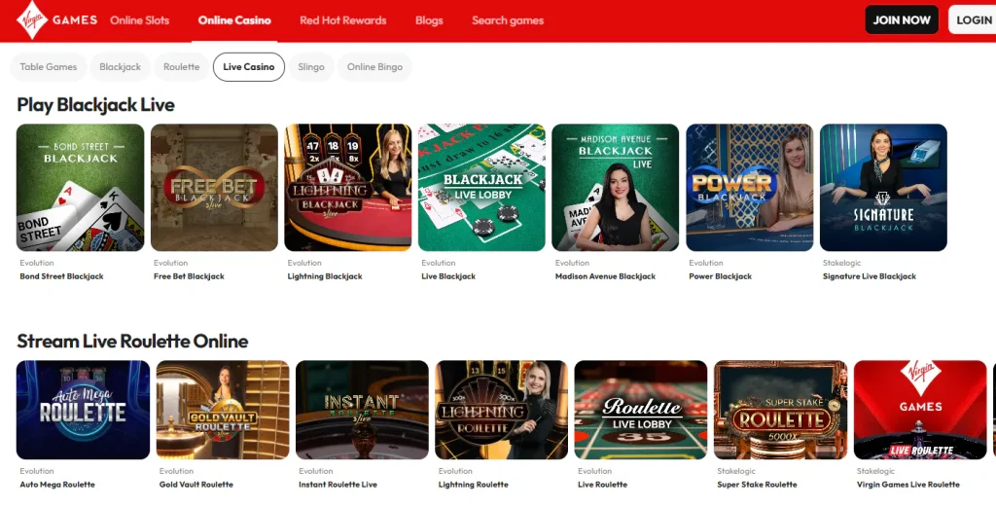Click the JOIN NOW button

902,19
